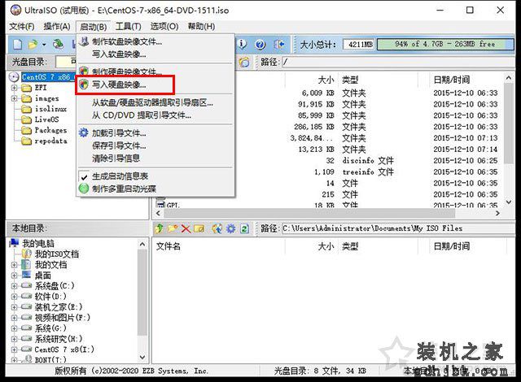The image size is (521, 382).
Task: Click the CentOS disc icon in image tree
Action: pyautogui.click(x=14, y=77)
